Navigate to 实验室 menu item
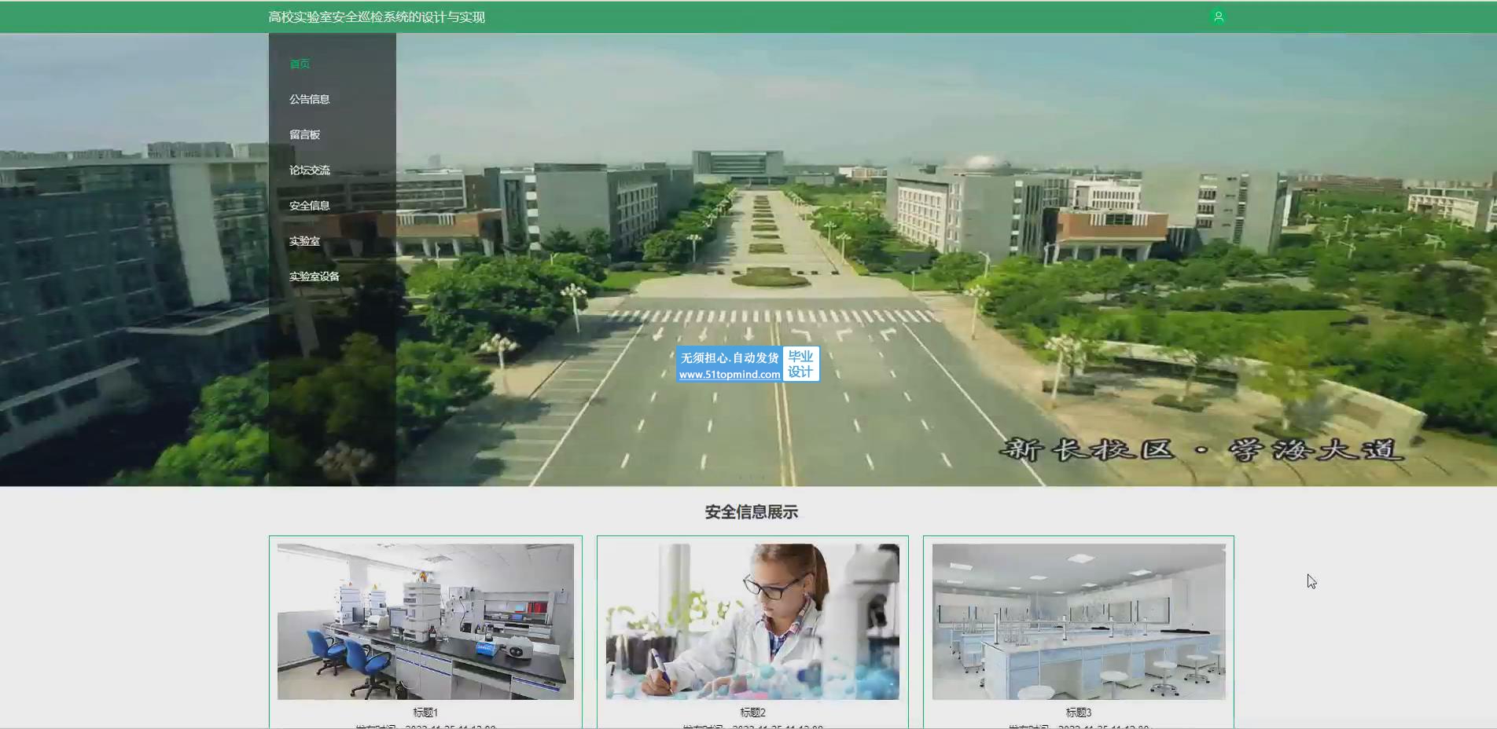This screenshot has height=729, width=1497. tap(304, 241)
